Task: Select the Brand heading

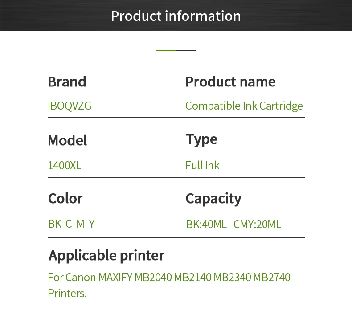Action: coord(67,82)
